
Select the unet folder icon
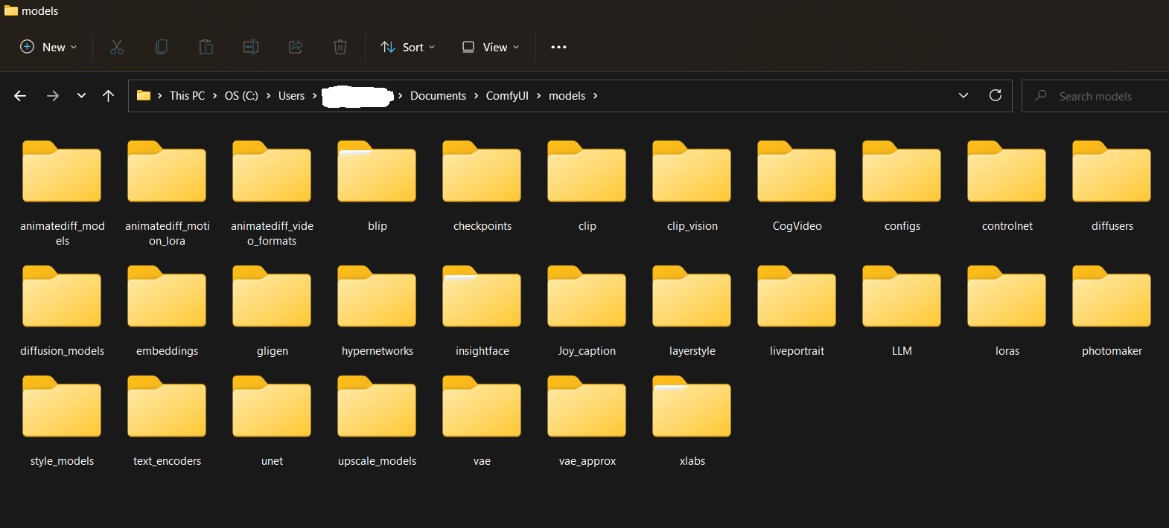coord(272,406)
